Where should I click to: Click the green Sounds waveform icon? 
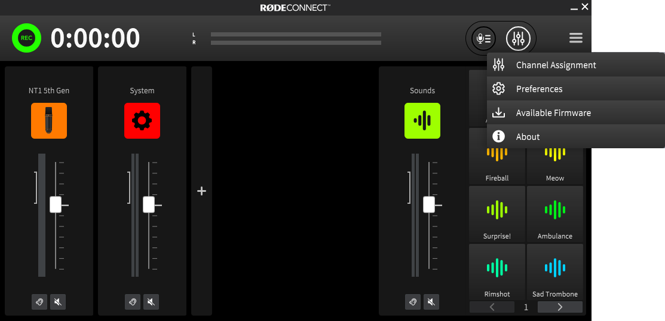pyautogui.click(x=422, y=121)
